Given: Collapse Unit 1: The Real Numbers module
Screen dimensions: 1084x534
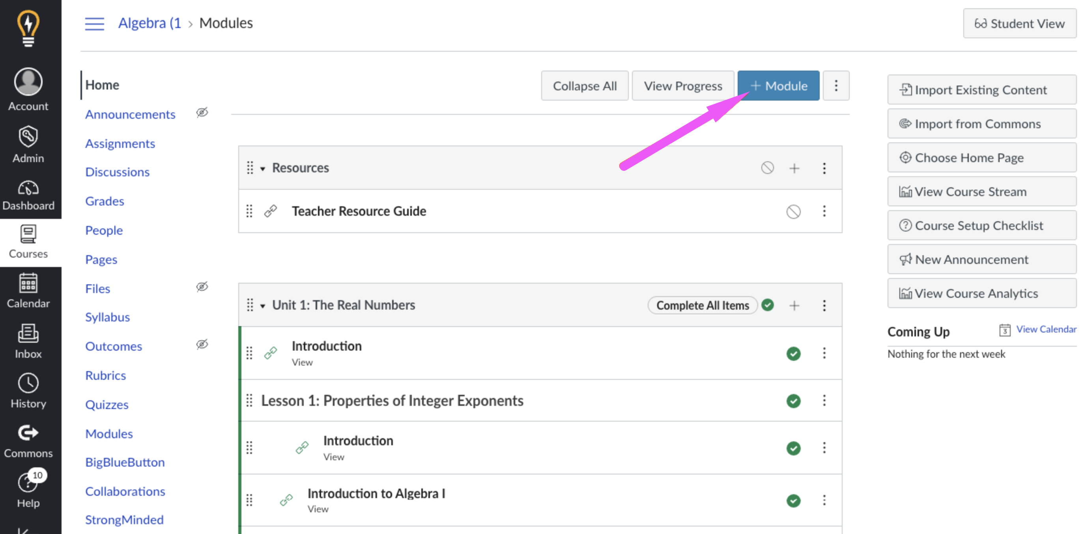Looking at the screenshot, I should (x=263, y=306).
